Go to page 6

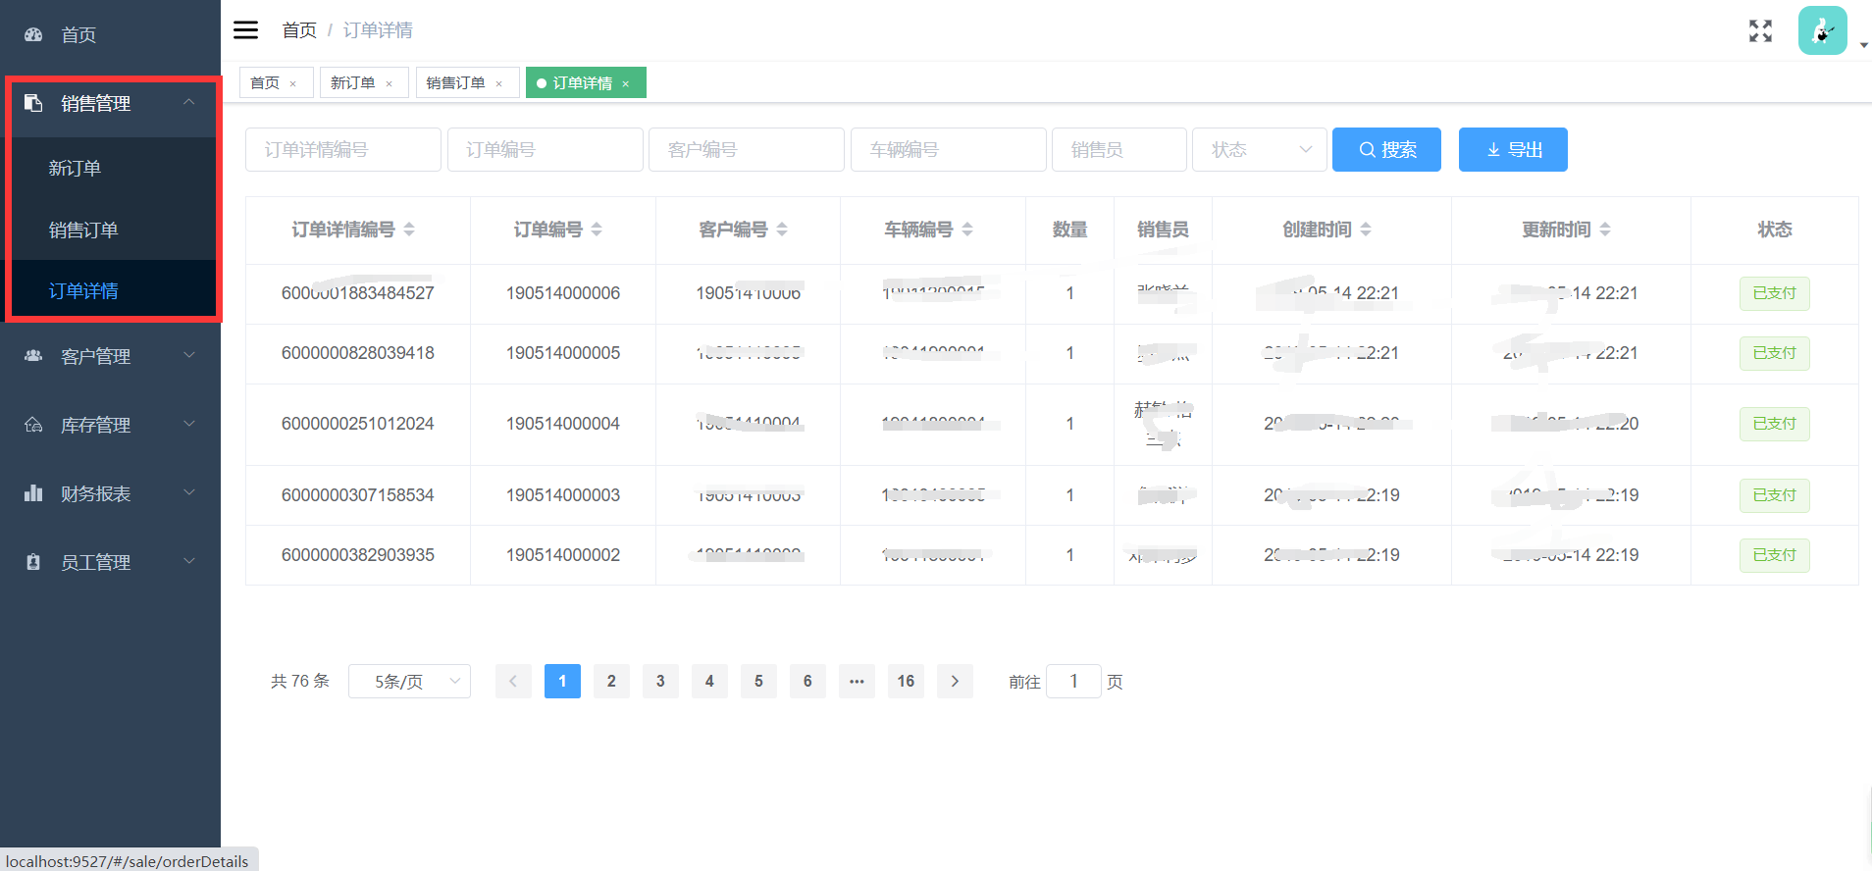[x=807, y=681]
